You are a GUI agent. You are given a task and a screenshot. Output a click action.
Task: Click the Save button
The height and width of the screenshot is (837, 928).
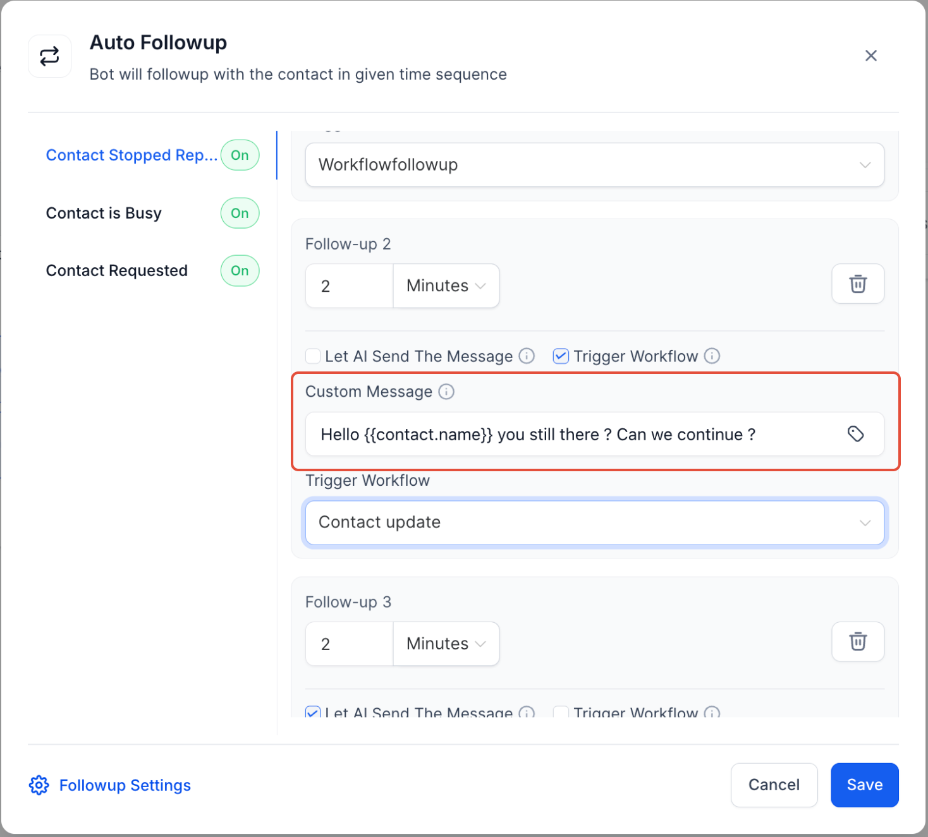pos(864,785)
